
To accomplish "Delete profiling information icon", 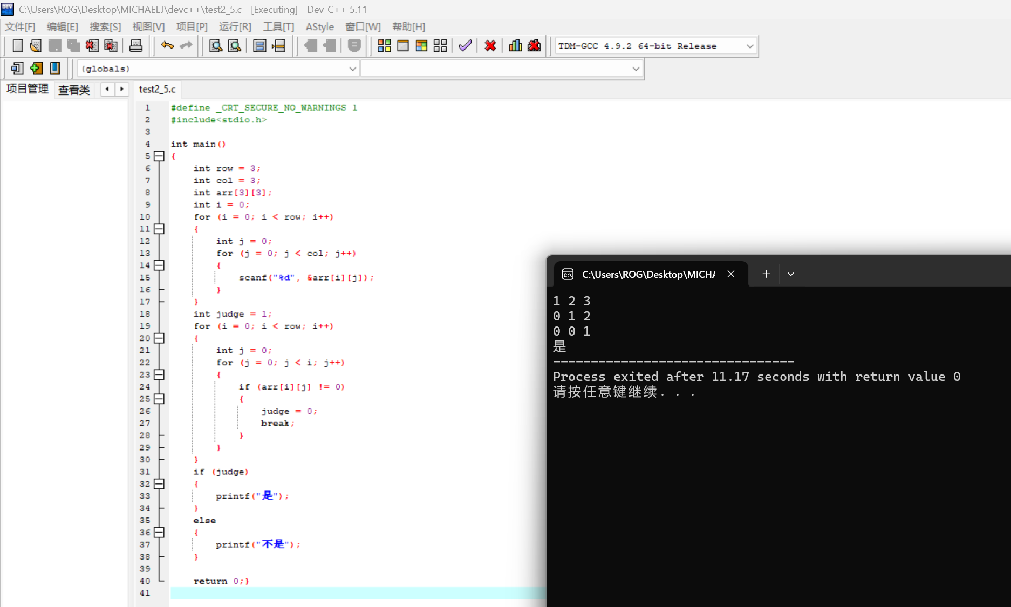I will coord(534,46).
